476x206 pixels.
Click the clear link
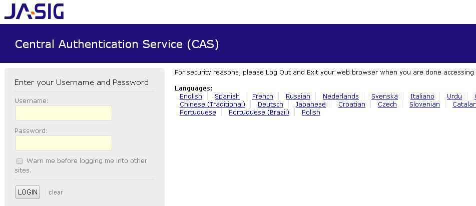click(56, 192)
